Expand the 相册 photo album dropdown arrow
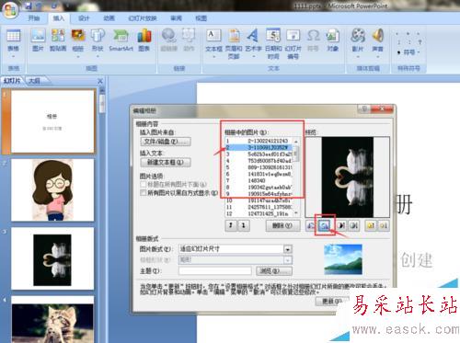Screen dimensions: 460x343 [78, 56]
